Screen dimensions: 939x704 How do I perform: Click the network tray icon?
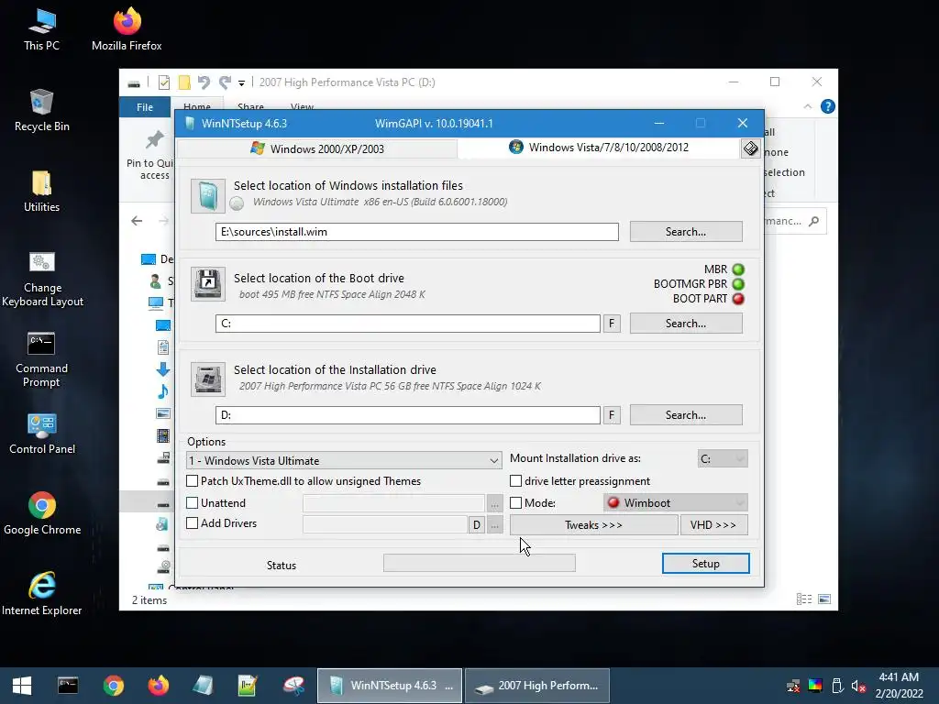point(793,686)
